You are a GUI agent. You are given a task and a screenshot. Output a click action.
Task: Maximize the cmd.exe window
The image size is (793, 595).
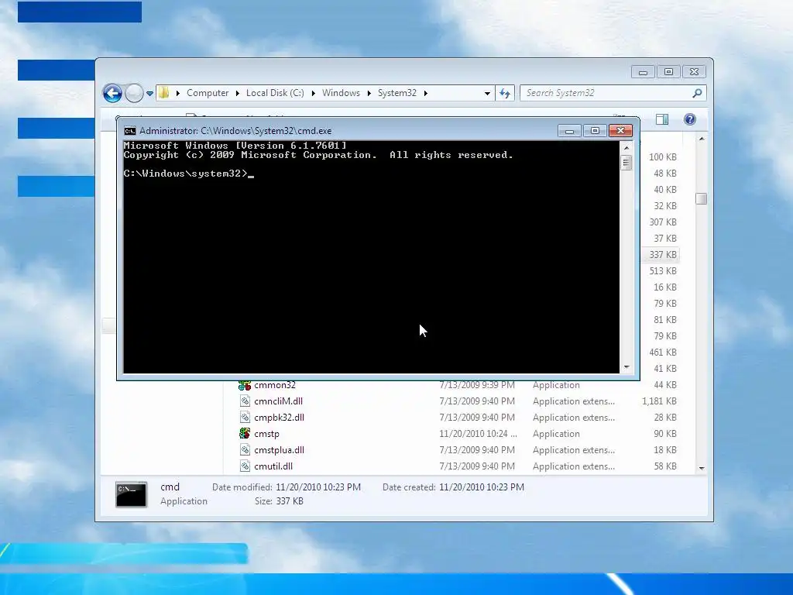[x=595, y=131]
